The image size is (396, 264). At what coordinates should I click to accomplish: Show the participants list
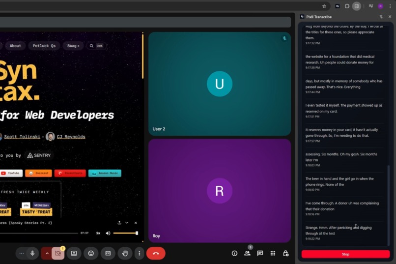coord(247,253)
